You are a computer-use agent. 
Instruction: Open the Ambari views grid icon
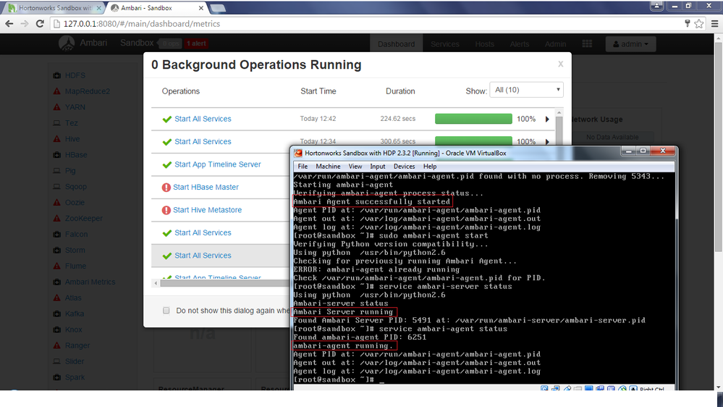[587, 44]
